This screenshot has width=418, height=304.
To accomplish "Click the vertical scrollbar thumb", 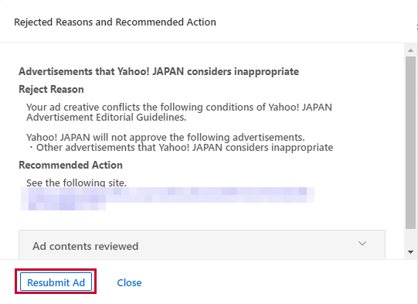I will click(410, 142).
